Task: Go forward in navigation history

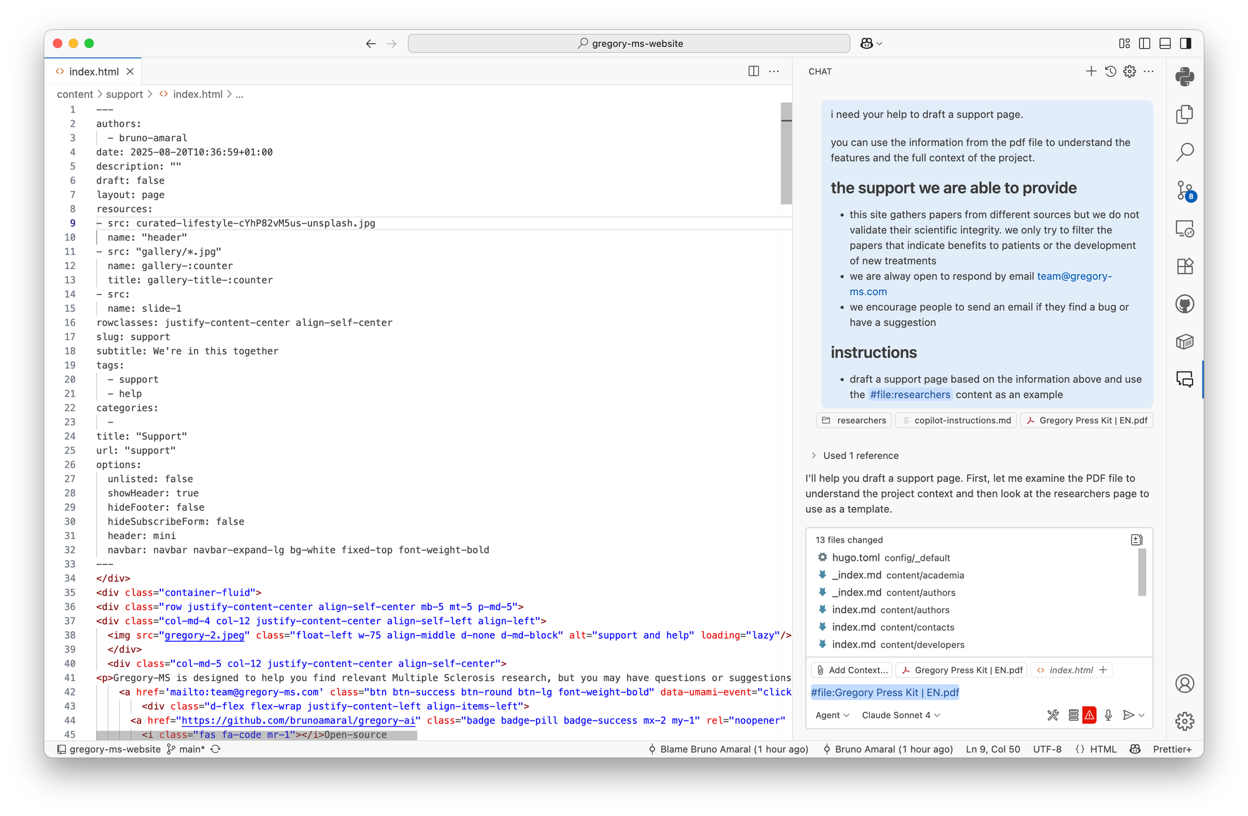Action: tap(391, 44)
